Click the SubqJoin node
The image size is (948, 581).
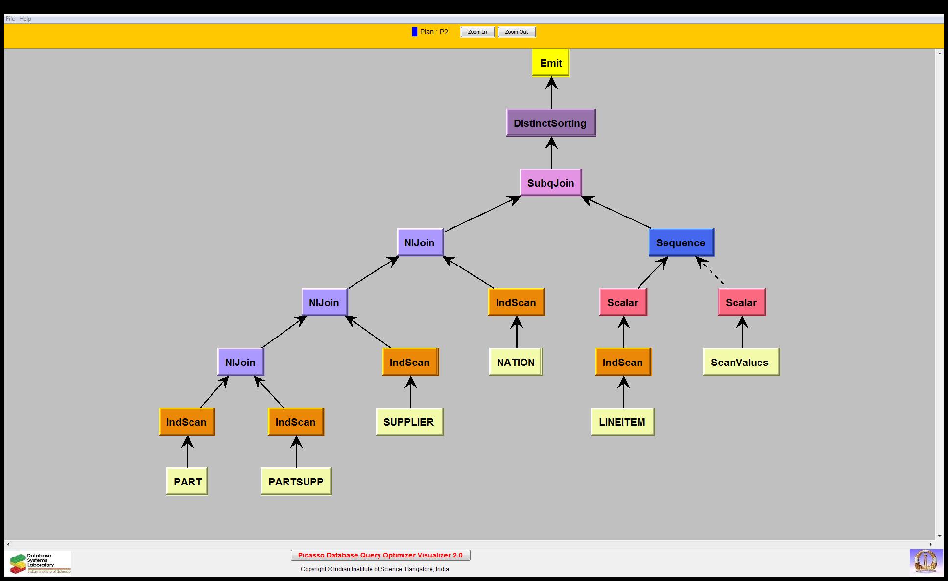click(x=550, y=183)
